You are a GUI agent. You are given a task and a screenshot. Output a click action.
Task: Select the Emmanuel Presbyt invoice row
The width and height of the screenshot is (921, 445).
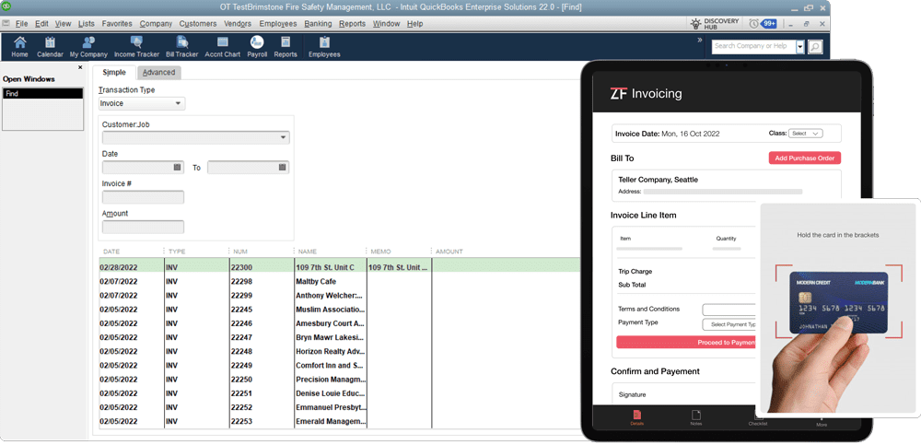pyautogui.click(x=338, y=407)
